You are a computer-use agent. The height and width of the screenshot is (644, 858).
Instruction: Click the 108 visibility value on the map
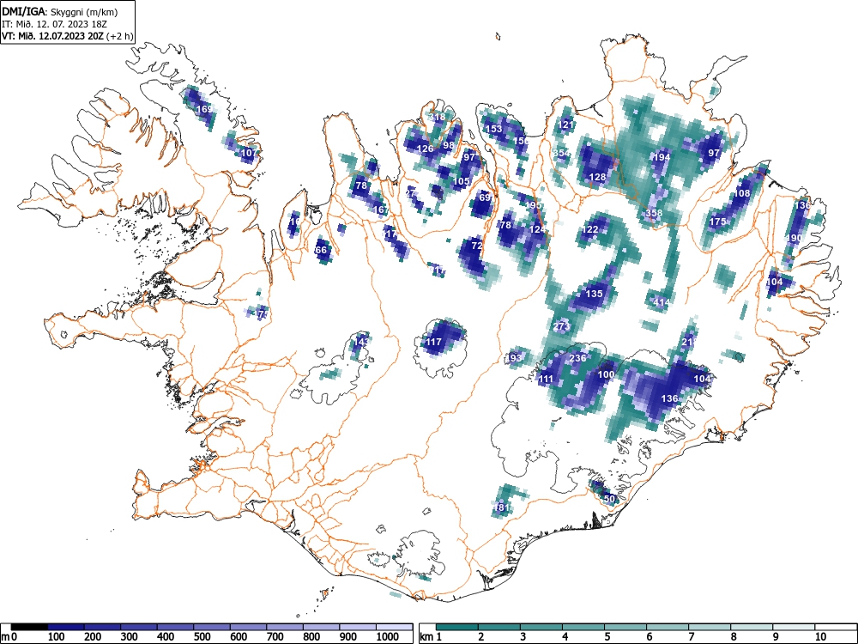(742, 193)
